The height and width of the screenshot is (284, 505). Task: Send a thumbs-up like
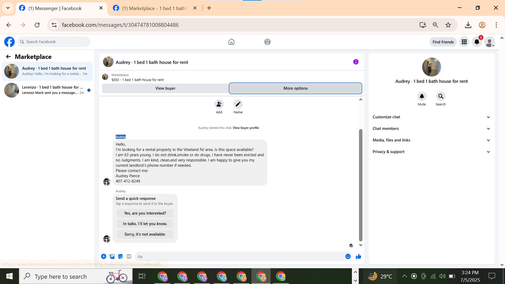358,256
